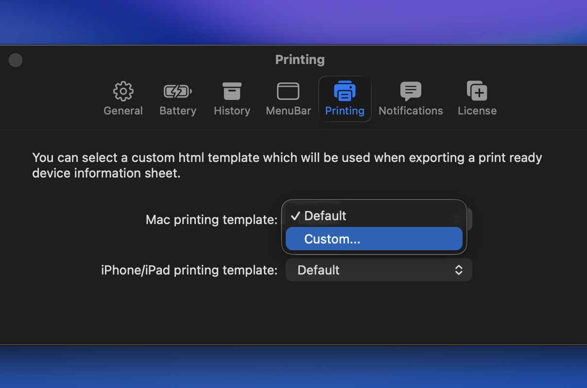
Task: Click the History text label
Action: 232,111
